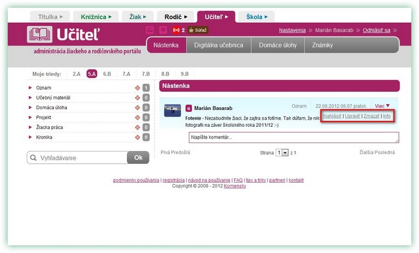Switch to the Rodič tab
This screenshot has width=419, height=253.
[x=176, y=17]
